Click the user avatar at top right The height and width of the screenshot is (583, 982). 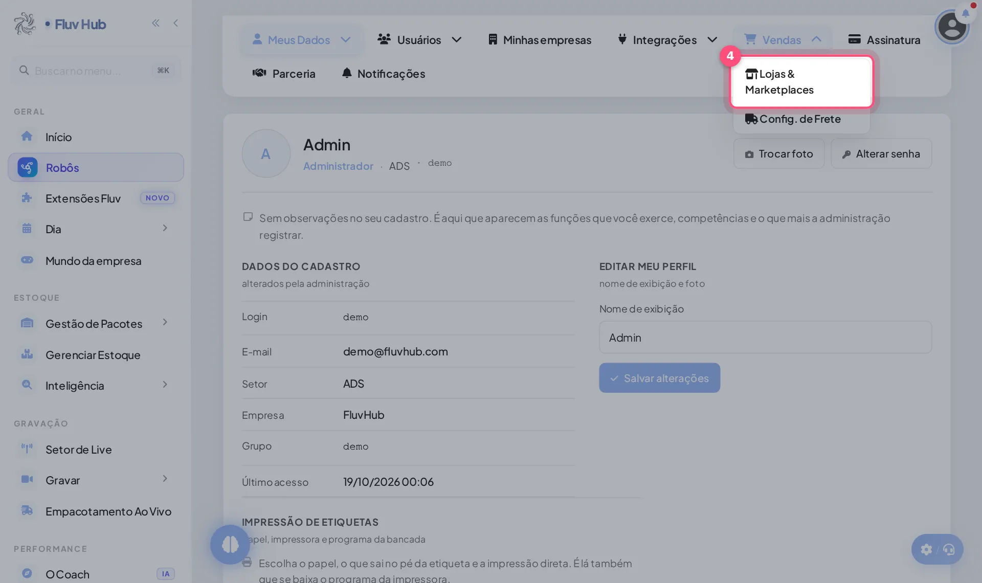951,27
